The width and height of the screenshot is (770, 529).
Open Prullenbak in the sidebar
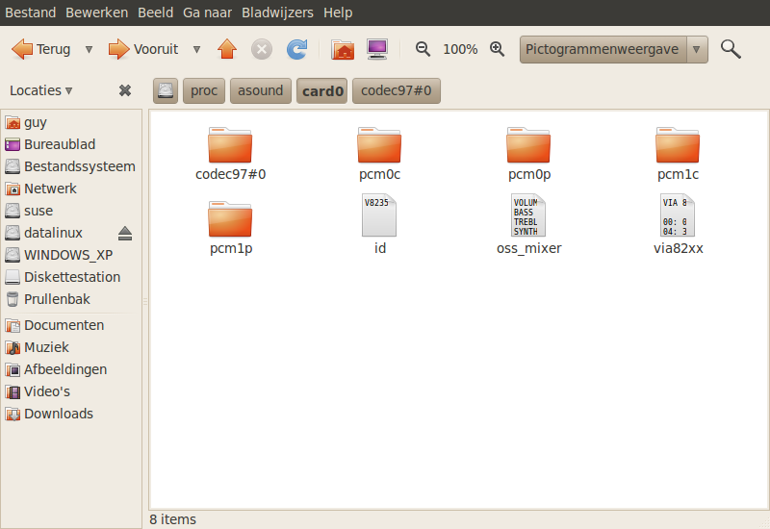(56, 299)
